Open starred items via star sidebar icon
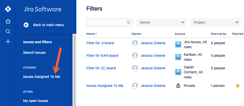This screenshot has height=106, width=244. (x=8, y=22)
